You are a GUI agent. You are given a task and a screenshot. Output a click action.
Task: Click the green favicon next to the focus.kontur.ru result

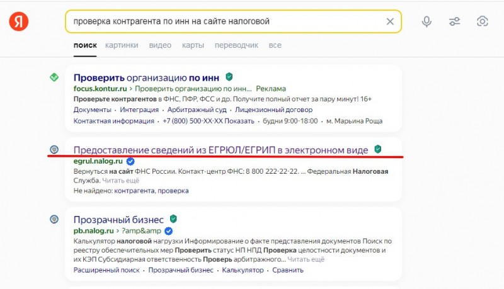click(x=54, y=77)
